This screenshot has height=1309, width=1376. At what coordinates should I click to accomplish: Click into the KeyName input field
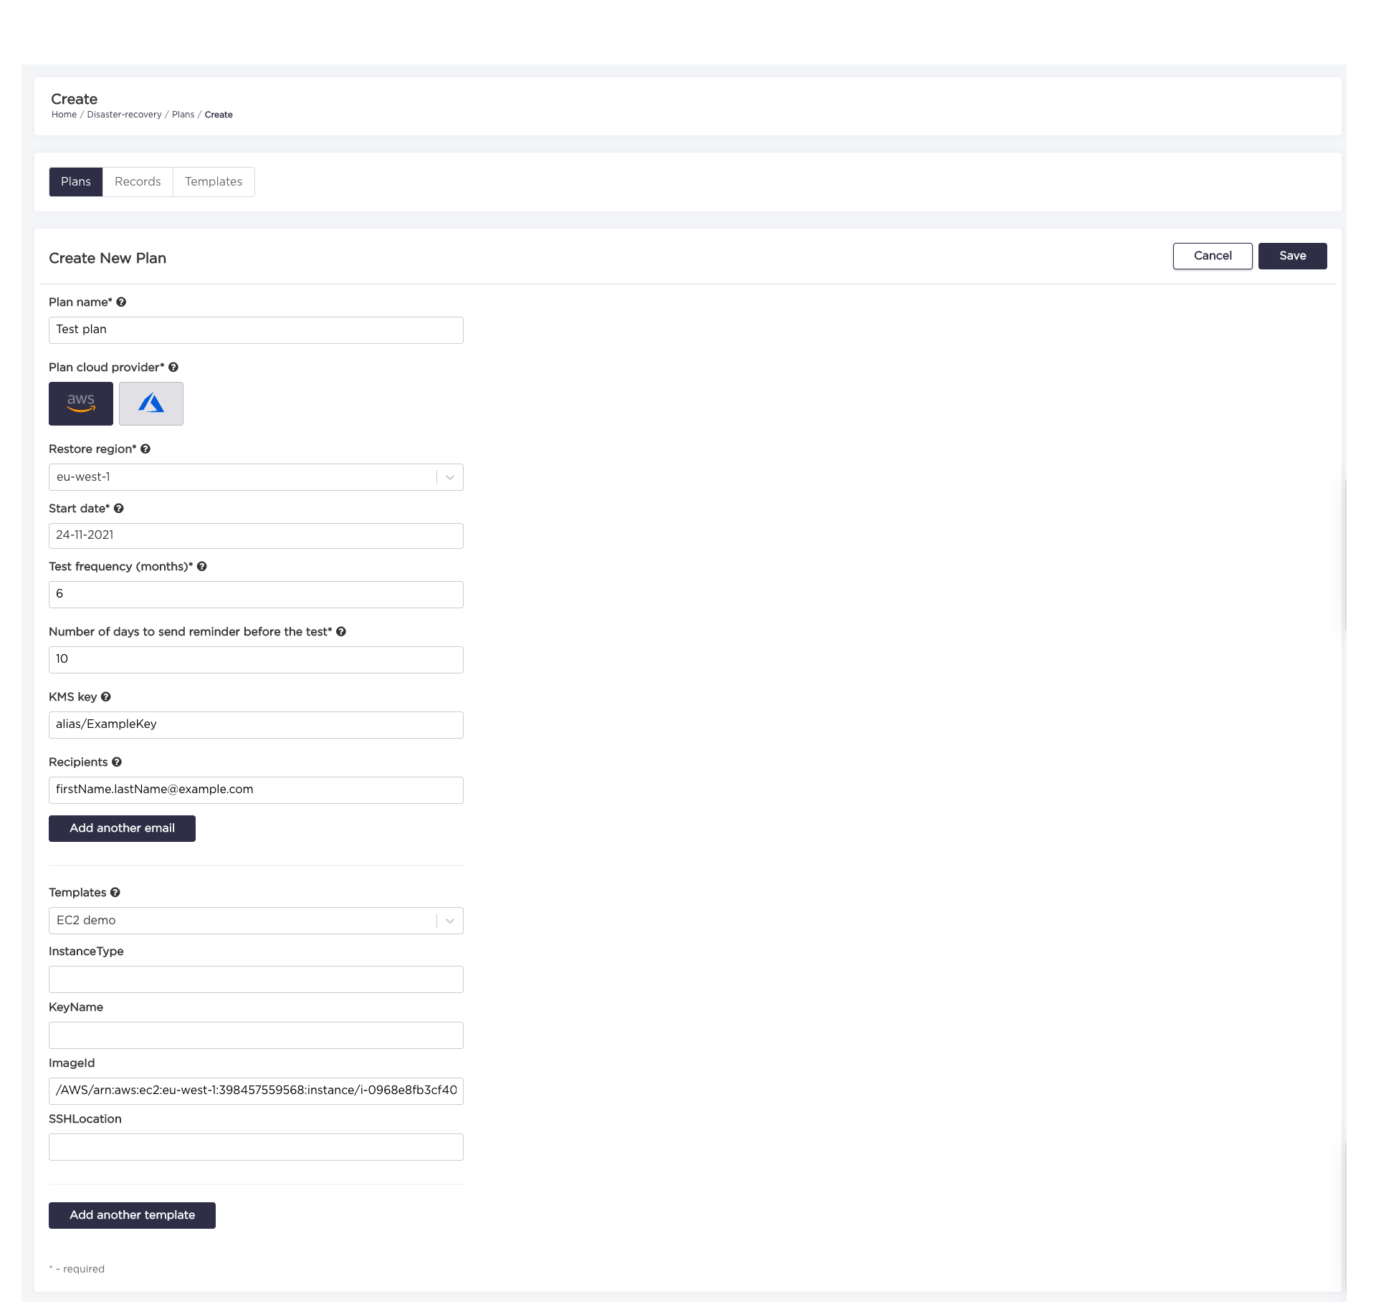click(x=256, y=1035)
